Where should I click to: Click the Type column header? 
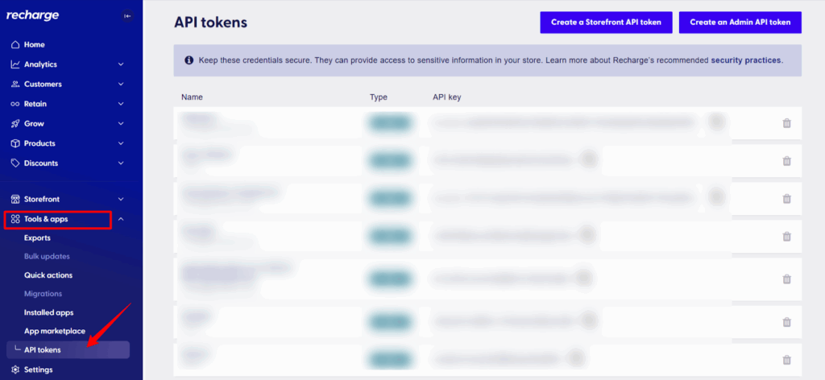[379, 97]
